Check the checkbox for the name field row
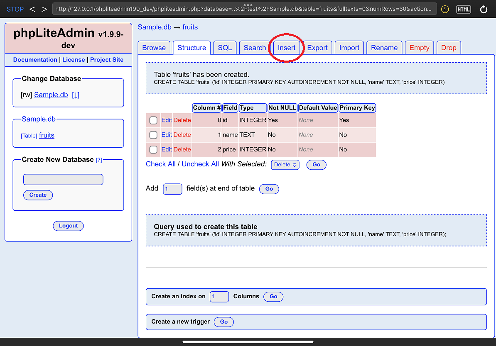 (x=153, y=135)
